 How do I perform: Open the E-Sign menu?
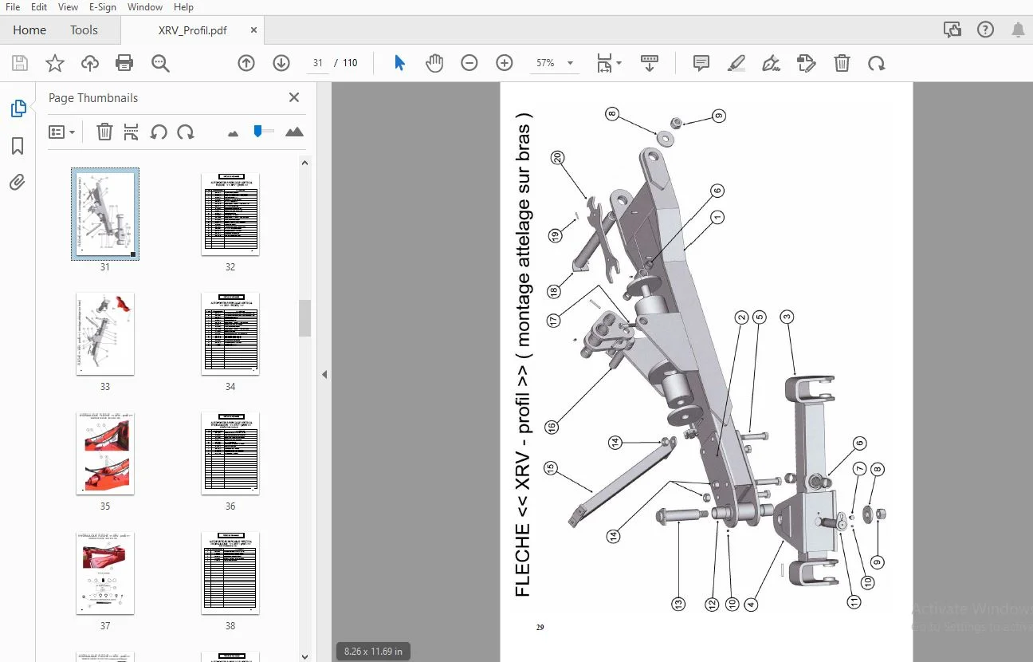click(103, 7)
